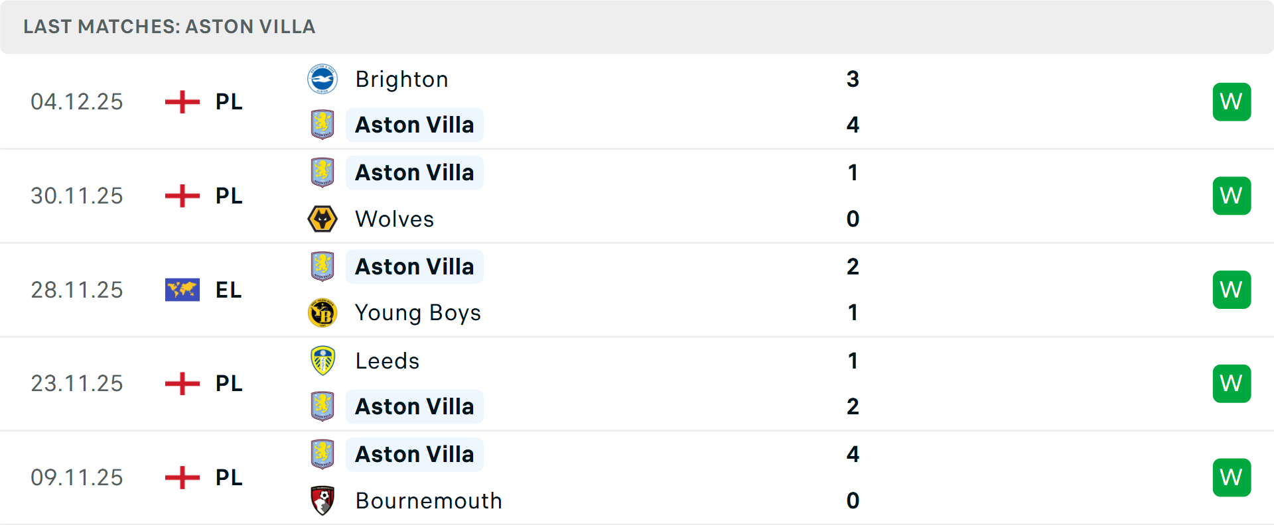Click the Leeds club crest
Viewport: 1274px width, 525px height.
point(323,361)
